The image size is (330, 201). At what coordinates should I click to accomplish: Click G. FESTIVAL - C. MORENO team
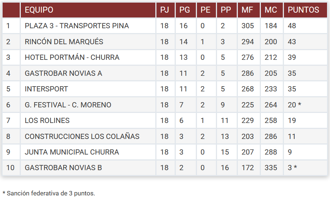68,105
